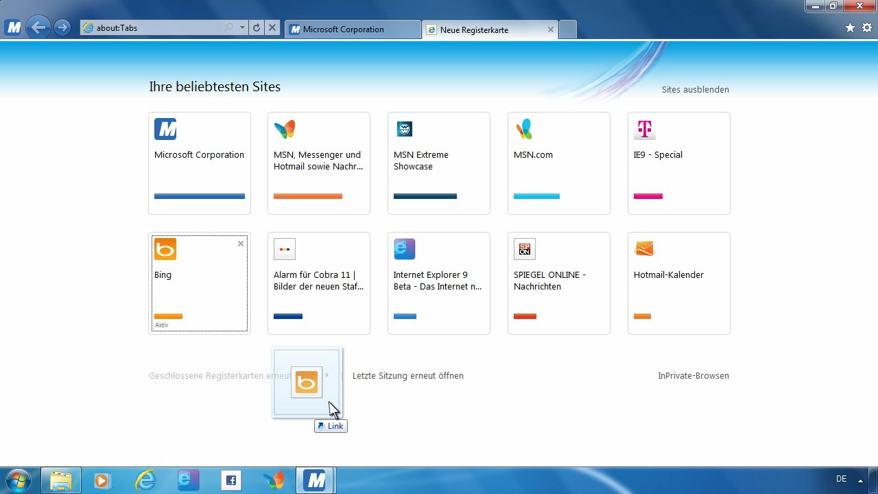Click the Sites ausblenden link

click(x=695, y=89)
